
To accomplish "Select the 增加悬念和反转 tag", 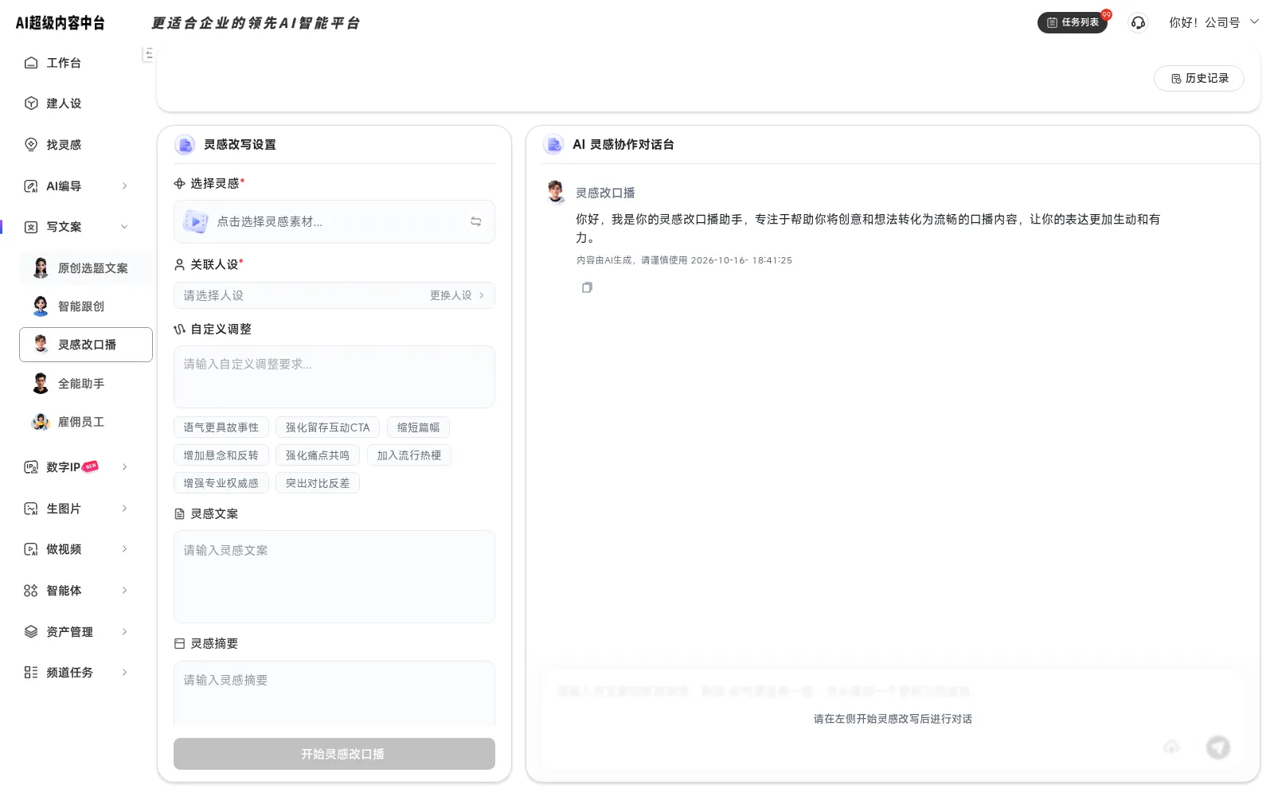I will click(221, 455).
